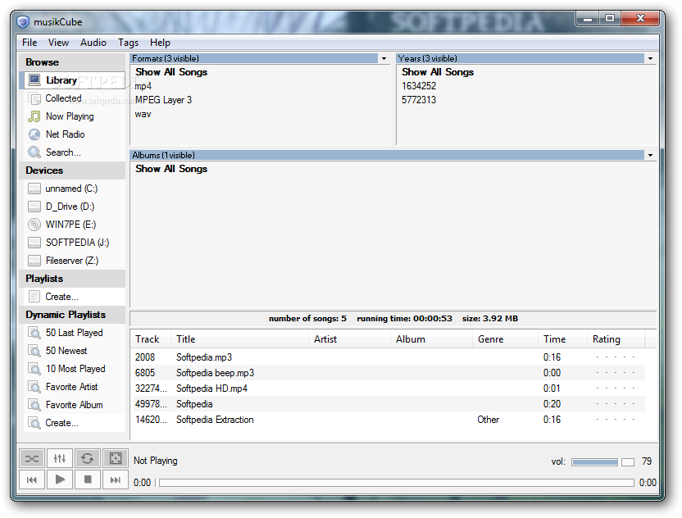Filter by mp4 format
The image size is (682, 518).
coord(143,86)
